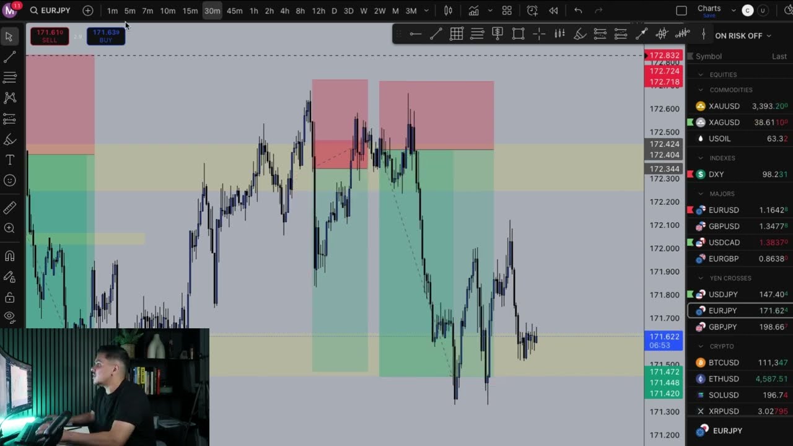This screenshot has width=793, height=446.
Task: Click the candlestick chart type icon
Action: pyautogui.click(x=448, y=11)
